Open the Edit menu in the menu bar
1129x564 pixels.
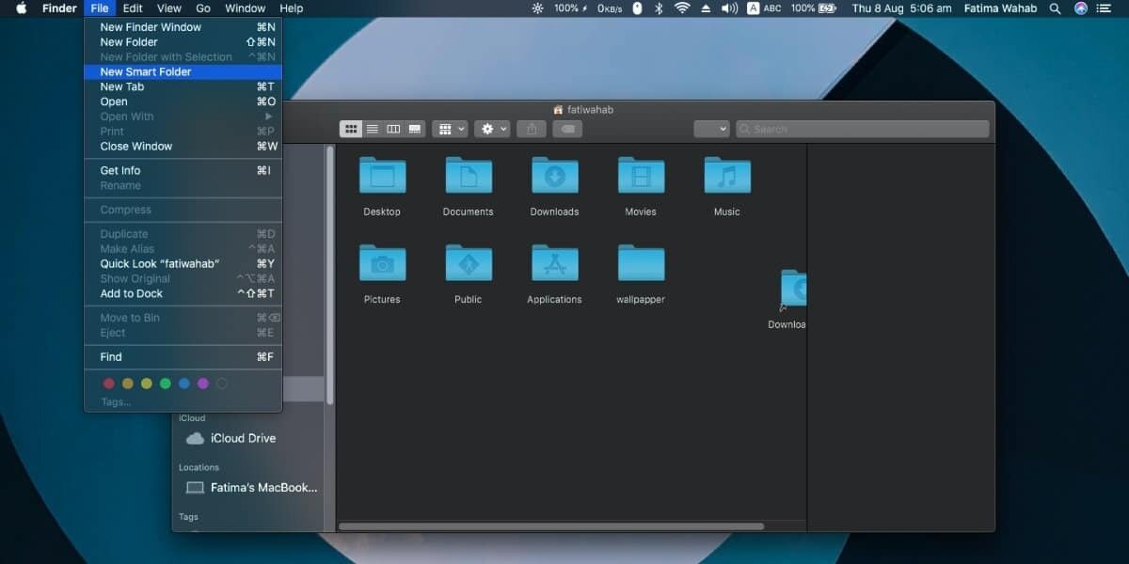point(132,8)
